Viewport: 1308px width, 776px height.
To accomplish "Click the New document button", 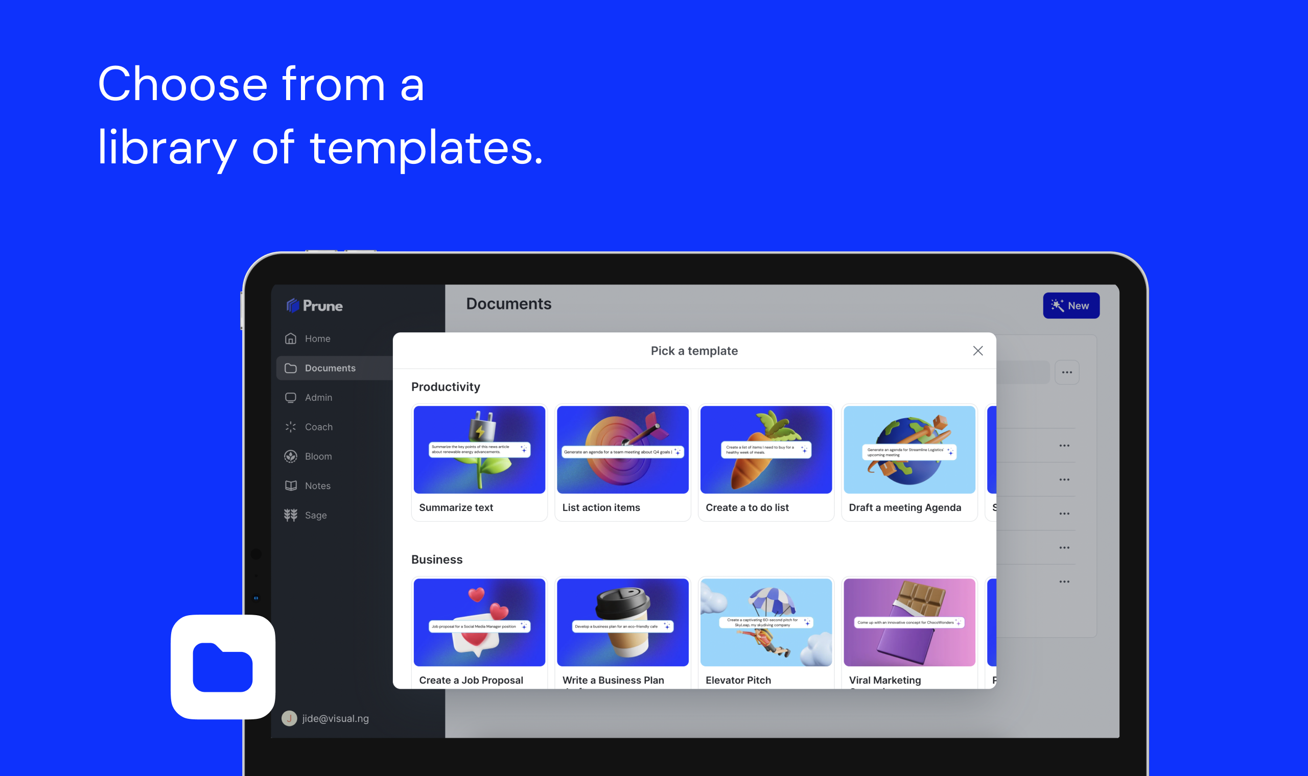I will point(1070,306).
